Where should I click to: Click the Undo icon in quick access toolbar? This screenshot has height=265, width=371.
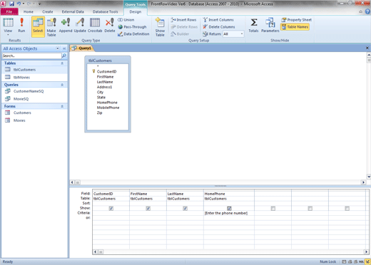pyautogui.click(x=19, y=4)
